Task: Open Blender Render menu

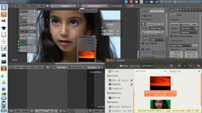Action: point(24,6)
